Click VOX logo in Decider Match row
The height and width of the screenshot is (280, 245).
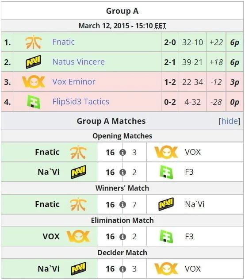click(166, 268)
